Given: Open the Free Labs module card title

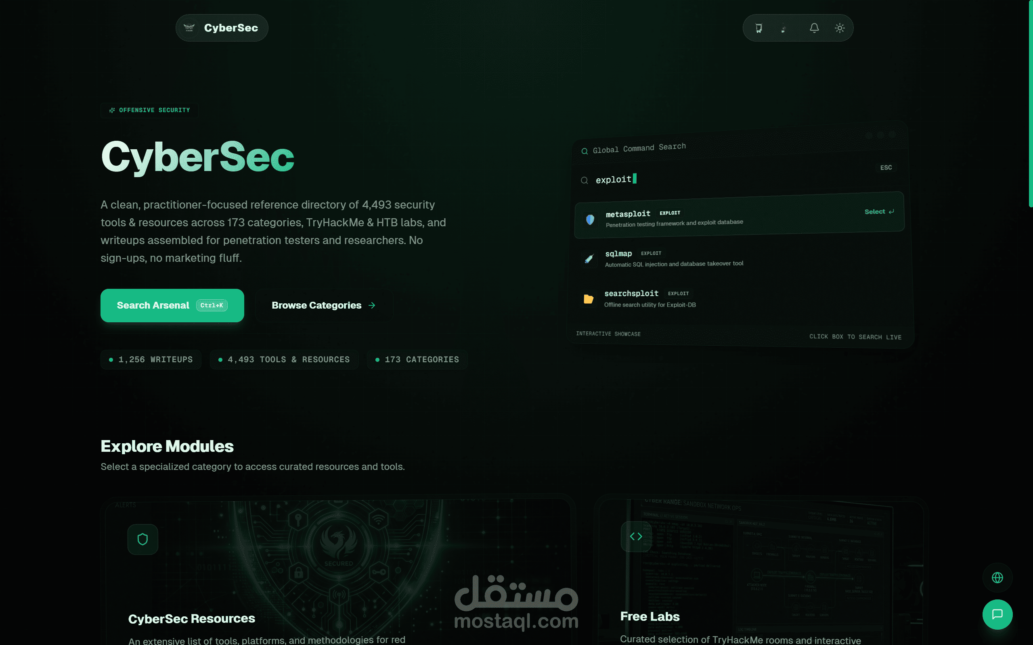Looking at the screenshot, I should point(650,616).
